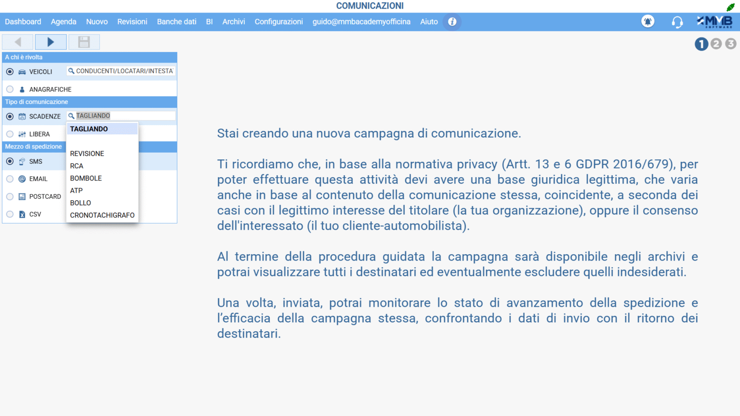Open the Configurazioni menu

pos(278,22)
